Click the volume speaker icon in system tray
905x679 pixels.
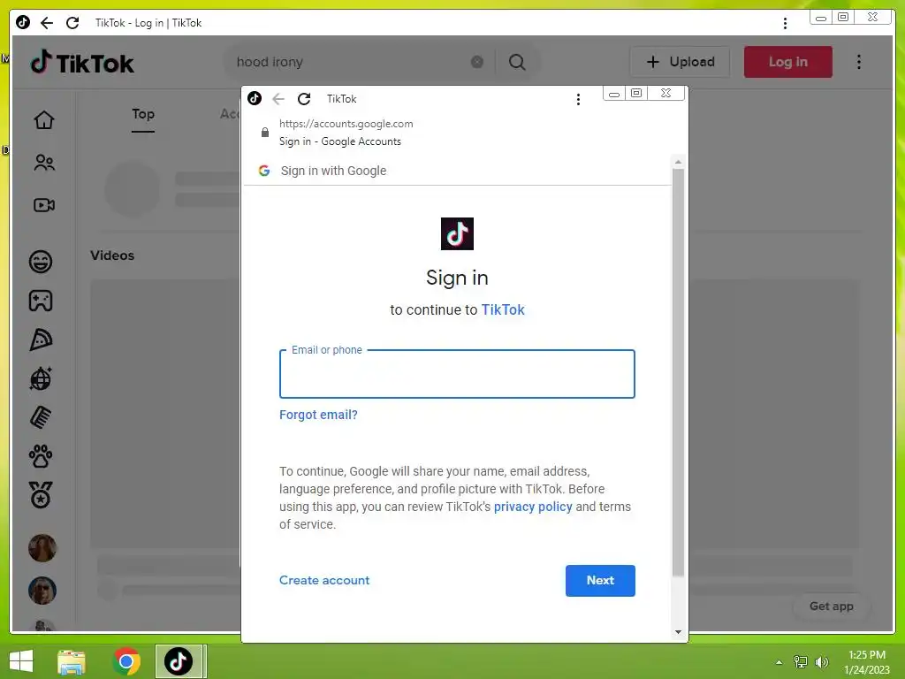[x=821, y=662]
